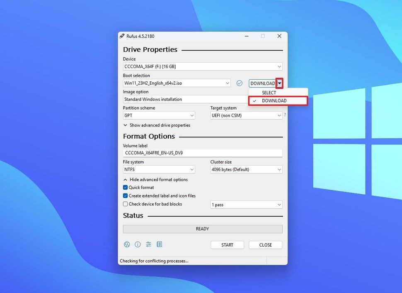The height and width of the screenshot is (293, 402).
Task: Open the Target system UEFI dropdown
Action: [x=246, y=115]
